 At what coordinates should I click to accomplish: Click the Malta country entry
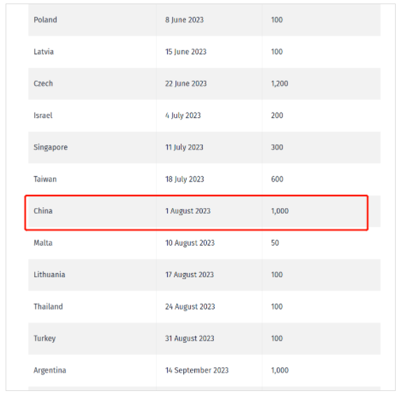click(x=43, y=243)
